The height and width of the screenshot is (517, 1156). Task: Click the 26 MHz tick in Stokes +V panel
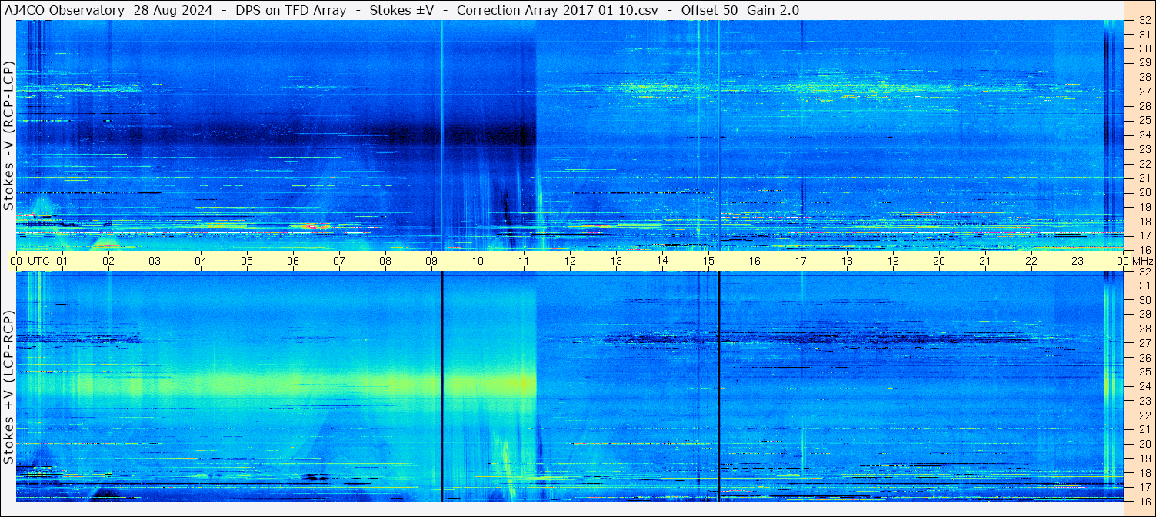[x=1144, y=358]
